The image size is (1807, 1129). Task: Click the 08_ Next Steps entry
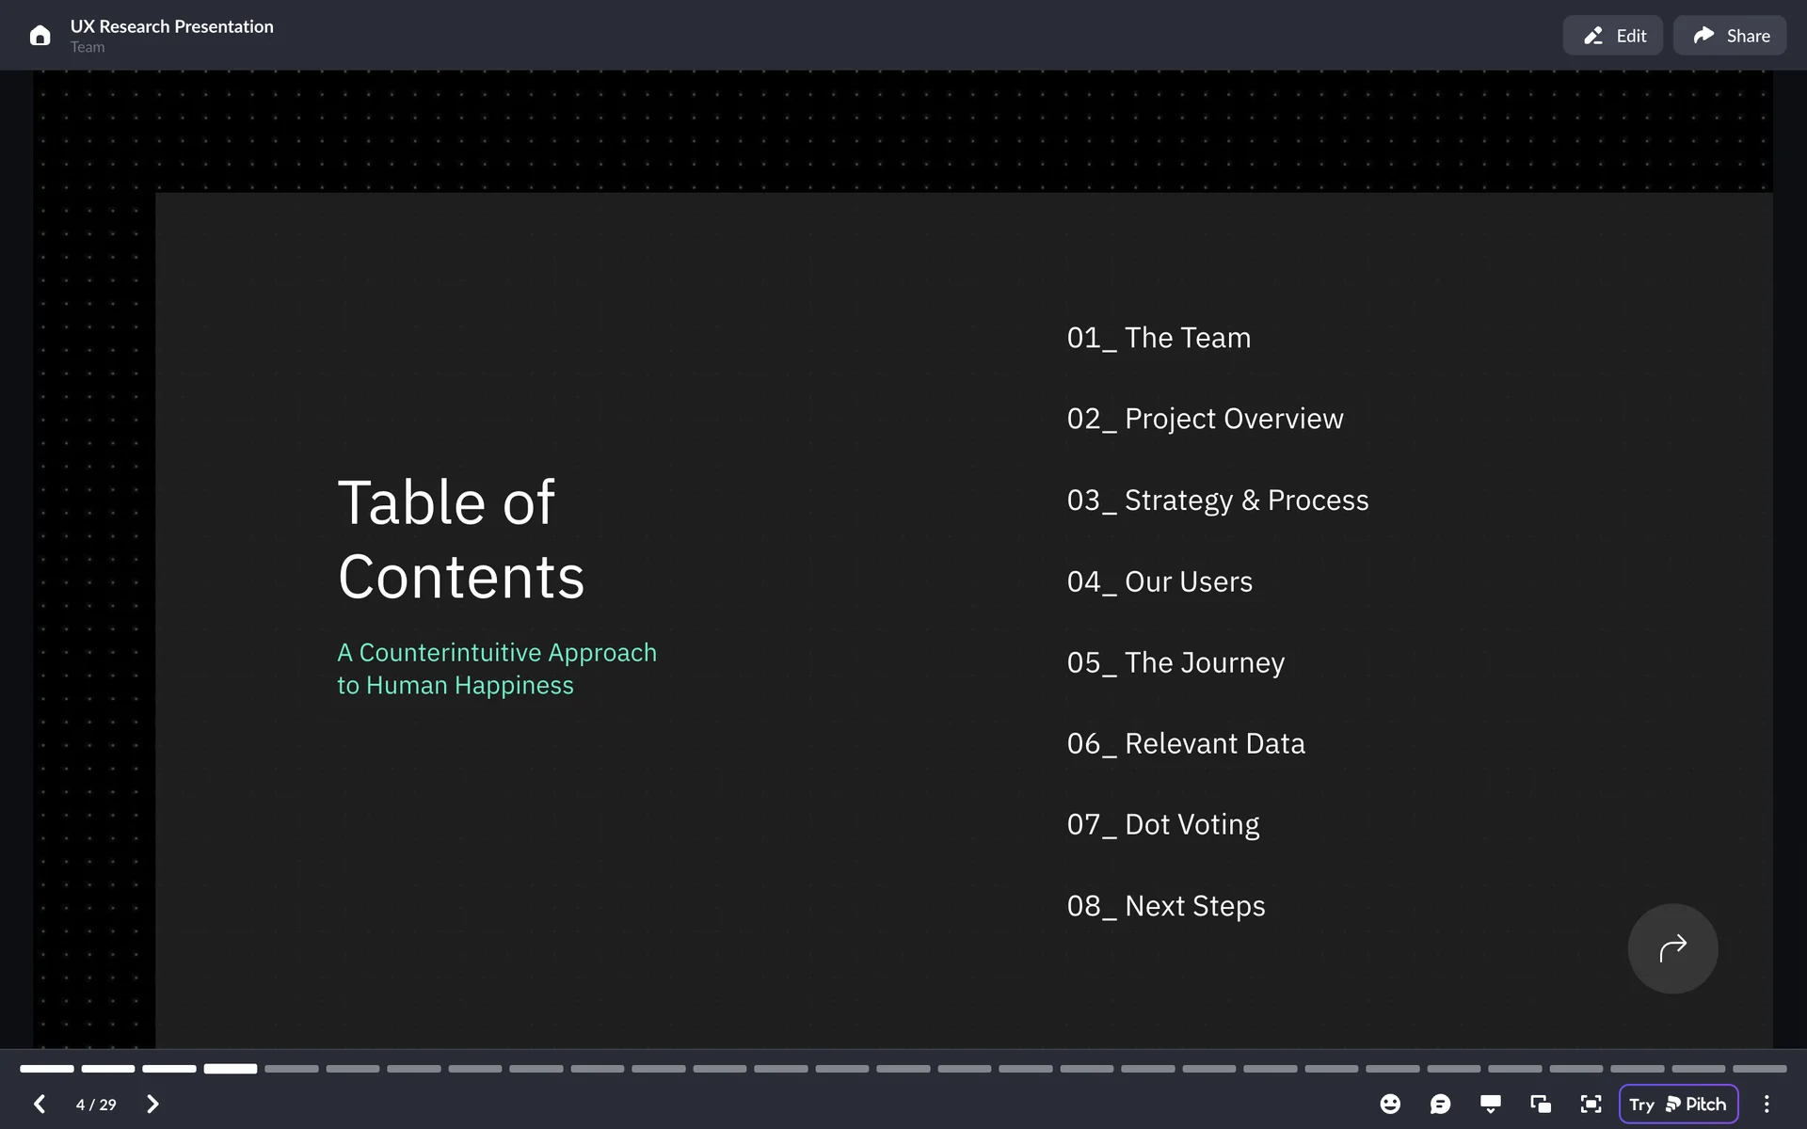pyautogui.click(x=1166, y=906)
